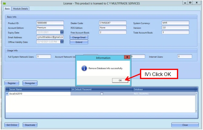This screenshot has width=203, height=130.
Task: Toggle the SA Default Password checkbox
Action: 102,94
